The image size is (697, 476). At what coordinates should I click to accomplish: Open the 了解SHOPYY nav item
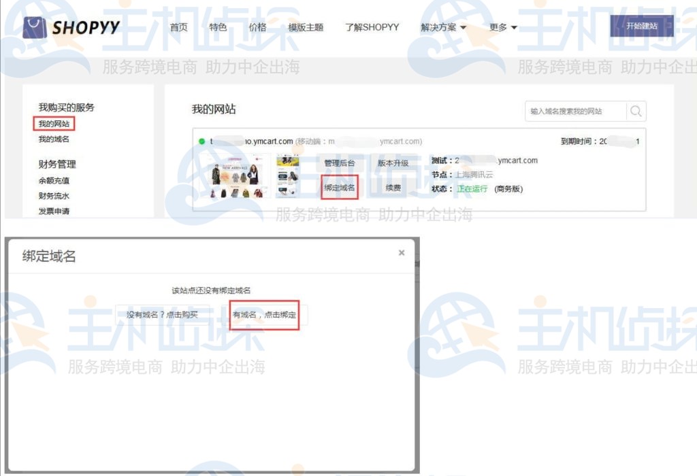(x=372, y=27)
